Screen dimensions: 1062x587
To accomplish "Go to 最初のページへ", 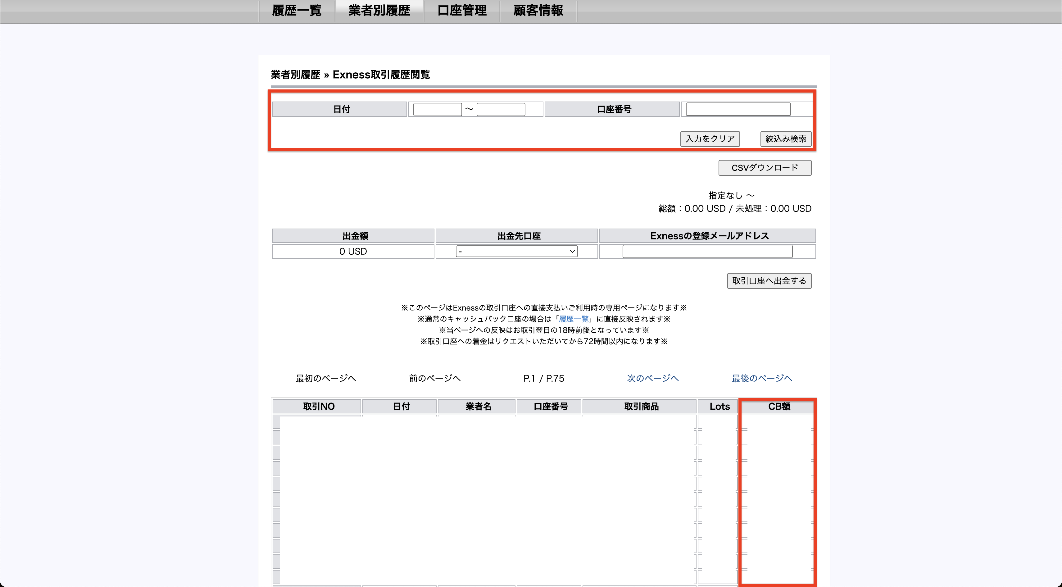I will tap(325, 378).
